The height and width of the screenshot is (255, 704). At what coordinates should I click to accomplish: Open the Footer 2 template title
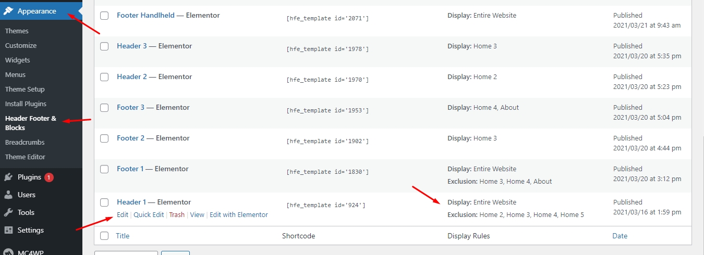point(130,138)
